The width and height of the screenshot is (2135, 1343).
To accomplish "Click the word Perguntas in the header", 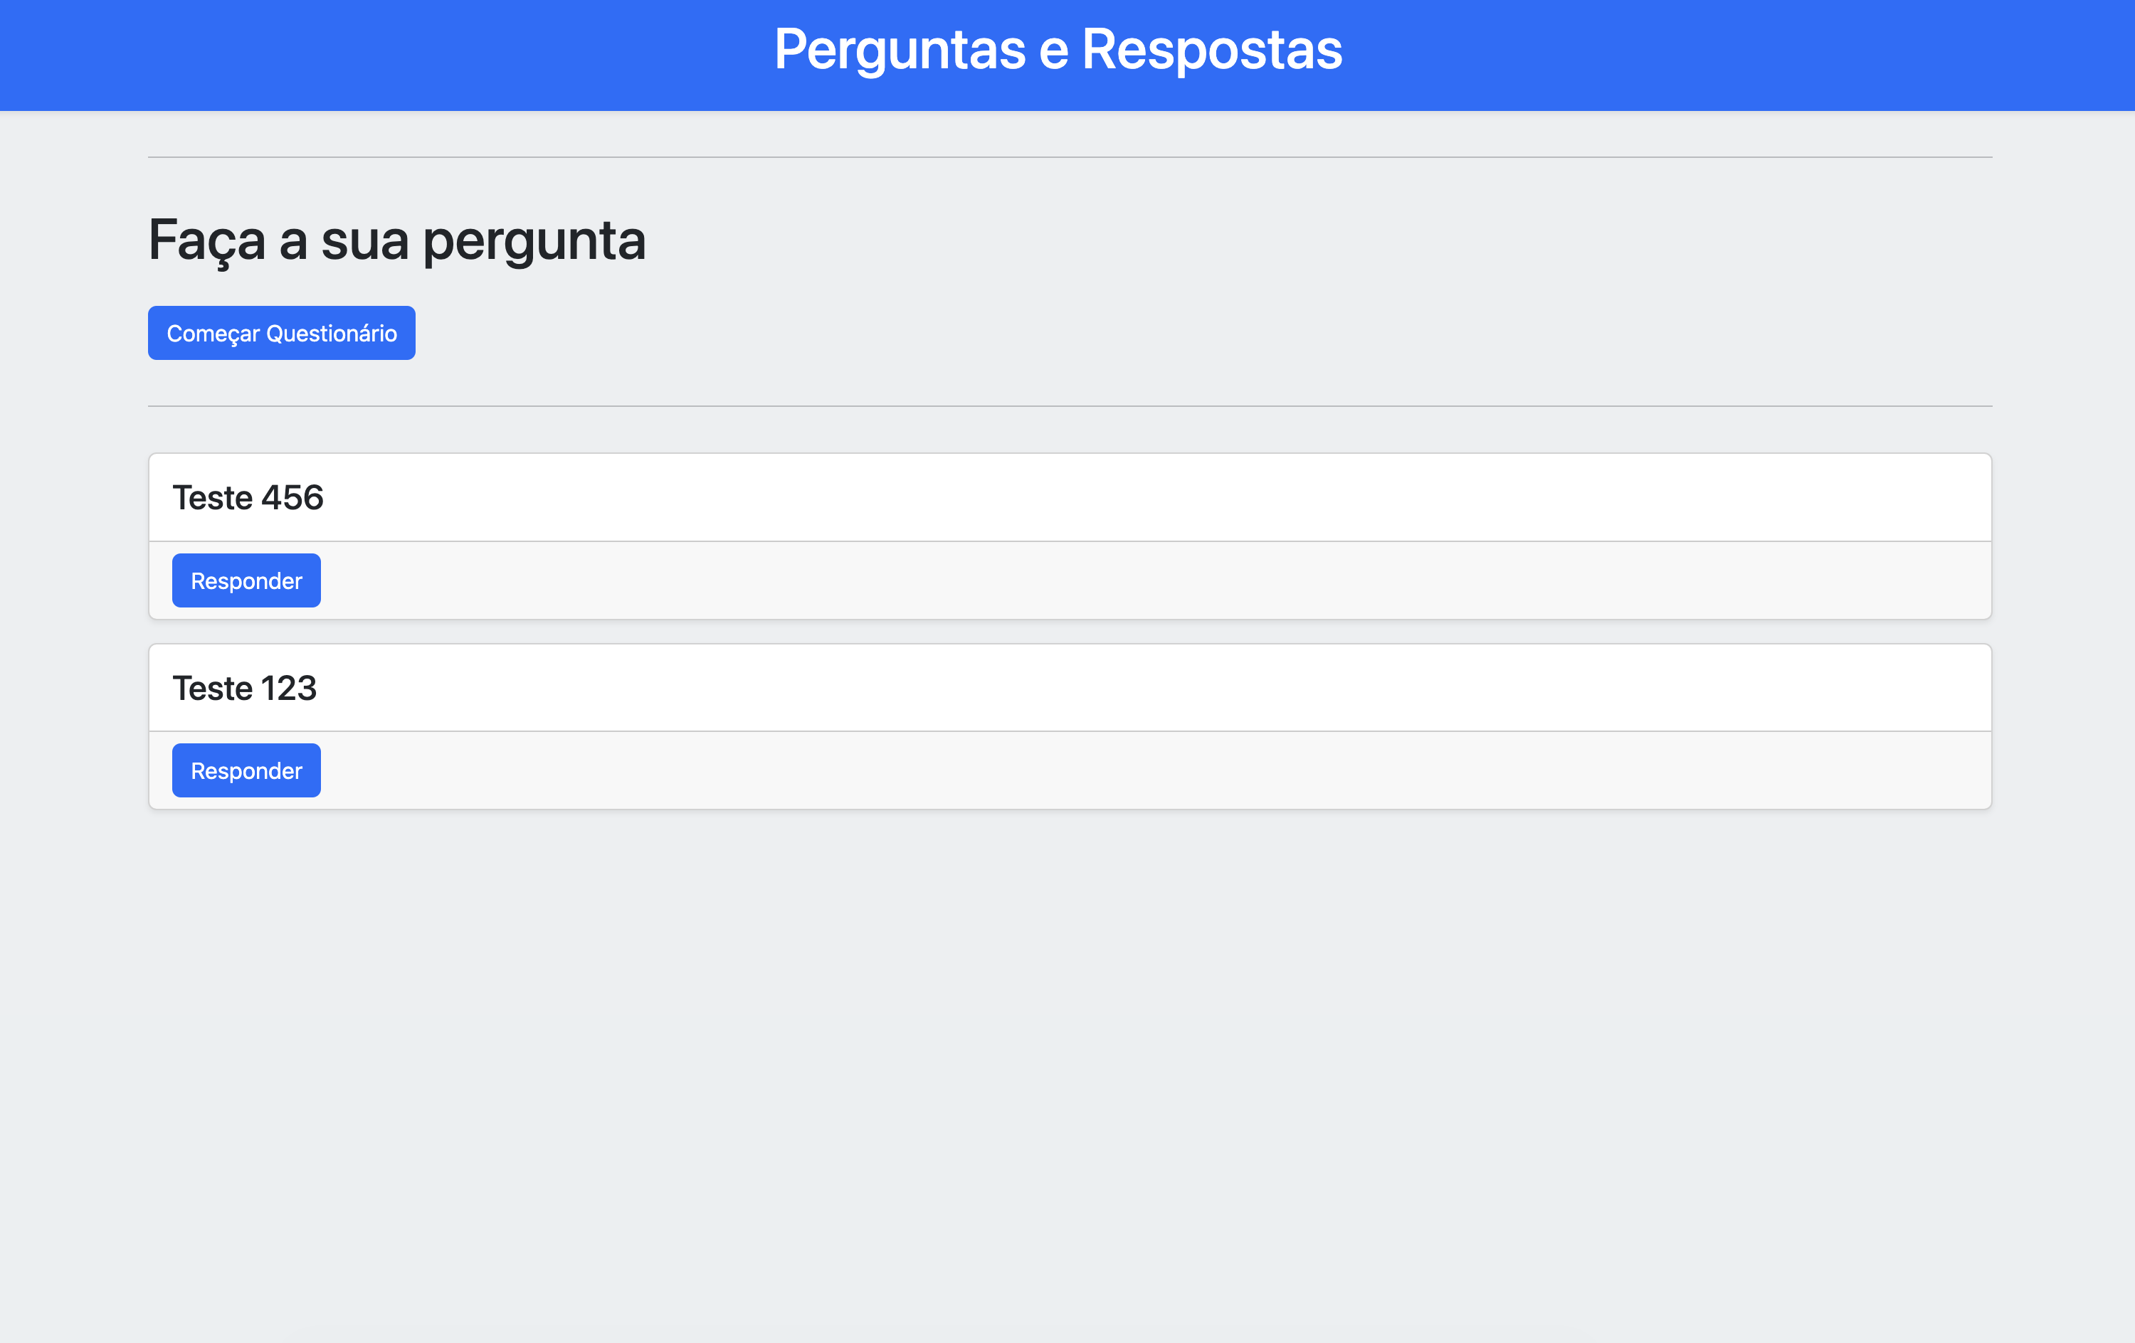I will [x=900, y=50].
